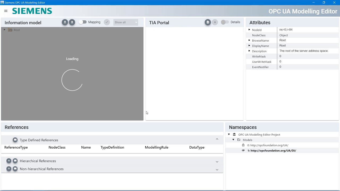Click the ReferenceType column header

[x=16, y=147]
